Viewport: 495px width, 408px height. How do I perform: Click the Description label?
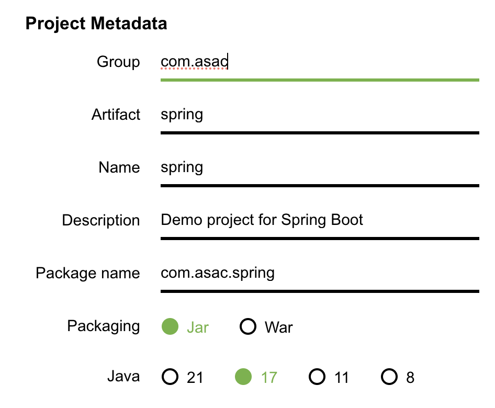pos(101,220)
